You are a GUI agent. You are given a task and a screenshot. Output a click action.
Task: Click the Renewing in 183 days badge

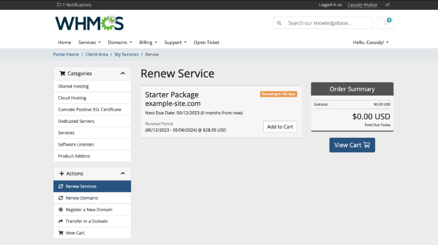(x=278, y=94)
